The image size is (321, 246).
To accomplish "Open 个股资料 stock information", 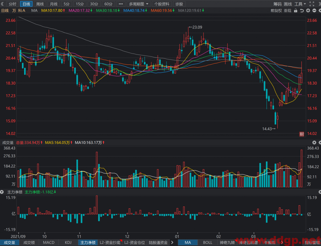I will (162, 4).
